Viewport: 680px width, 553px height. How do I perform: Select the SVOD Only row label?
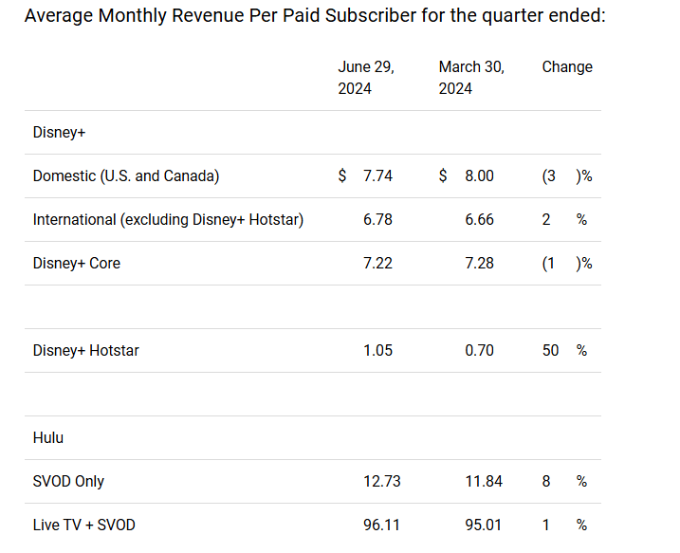pyautogui.click(x=68, y=481)
